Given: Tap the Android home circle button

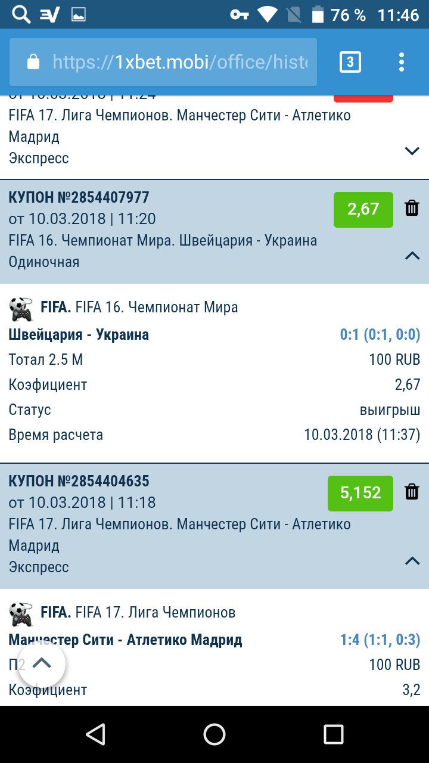Looking at the screenshot, I should tap(214, 734).
